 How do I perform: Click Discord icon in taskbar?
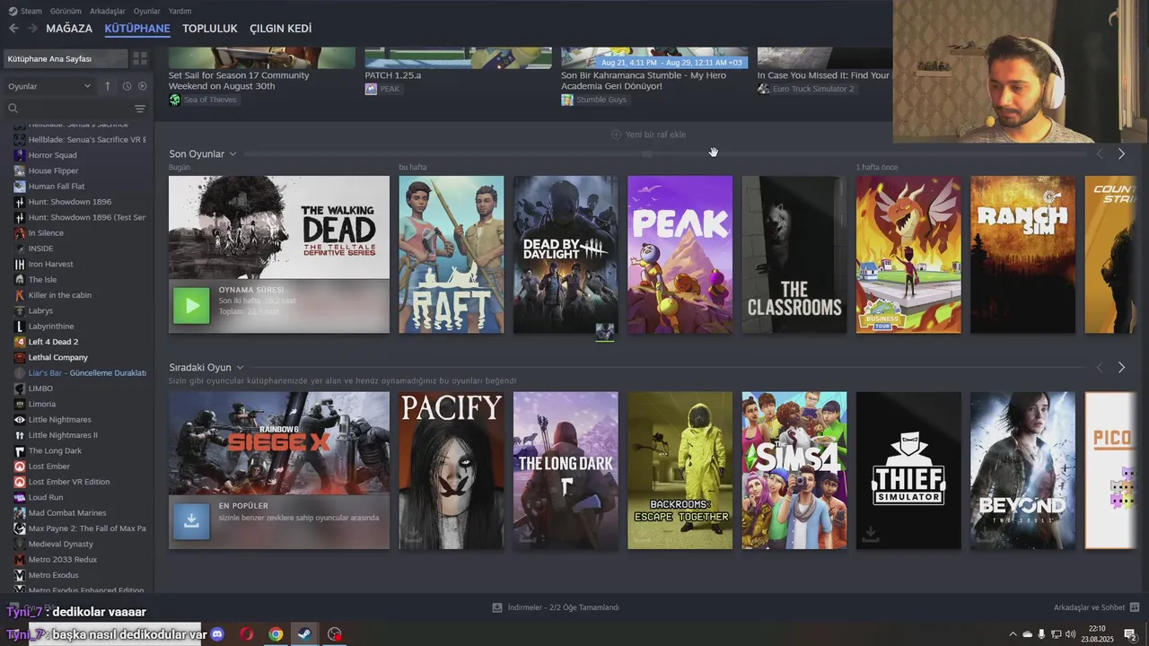tap(217, 634)
